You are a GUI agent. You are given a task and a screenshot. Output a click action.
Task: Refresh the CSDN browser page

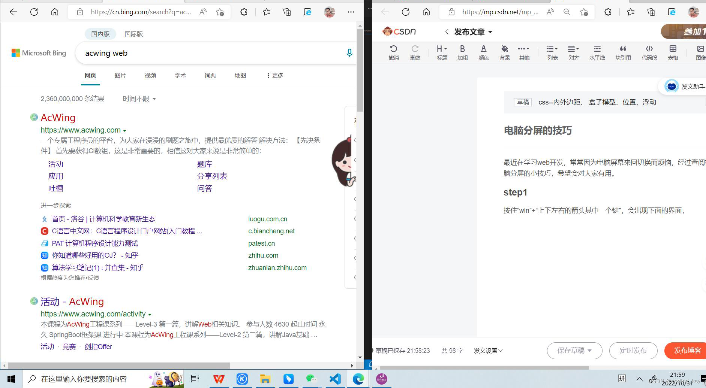click(x=406, y=12)
